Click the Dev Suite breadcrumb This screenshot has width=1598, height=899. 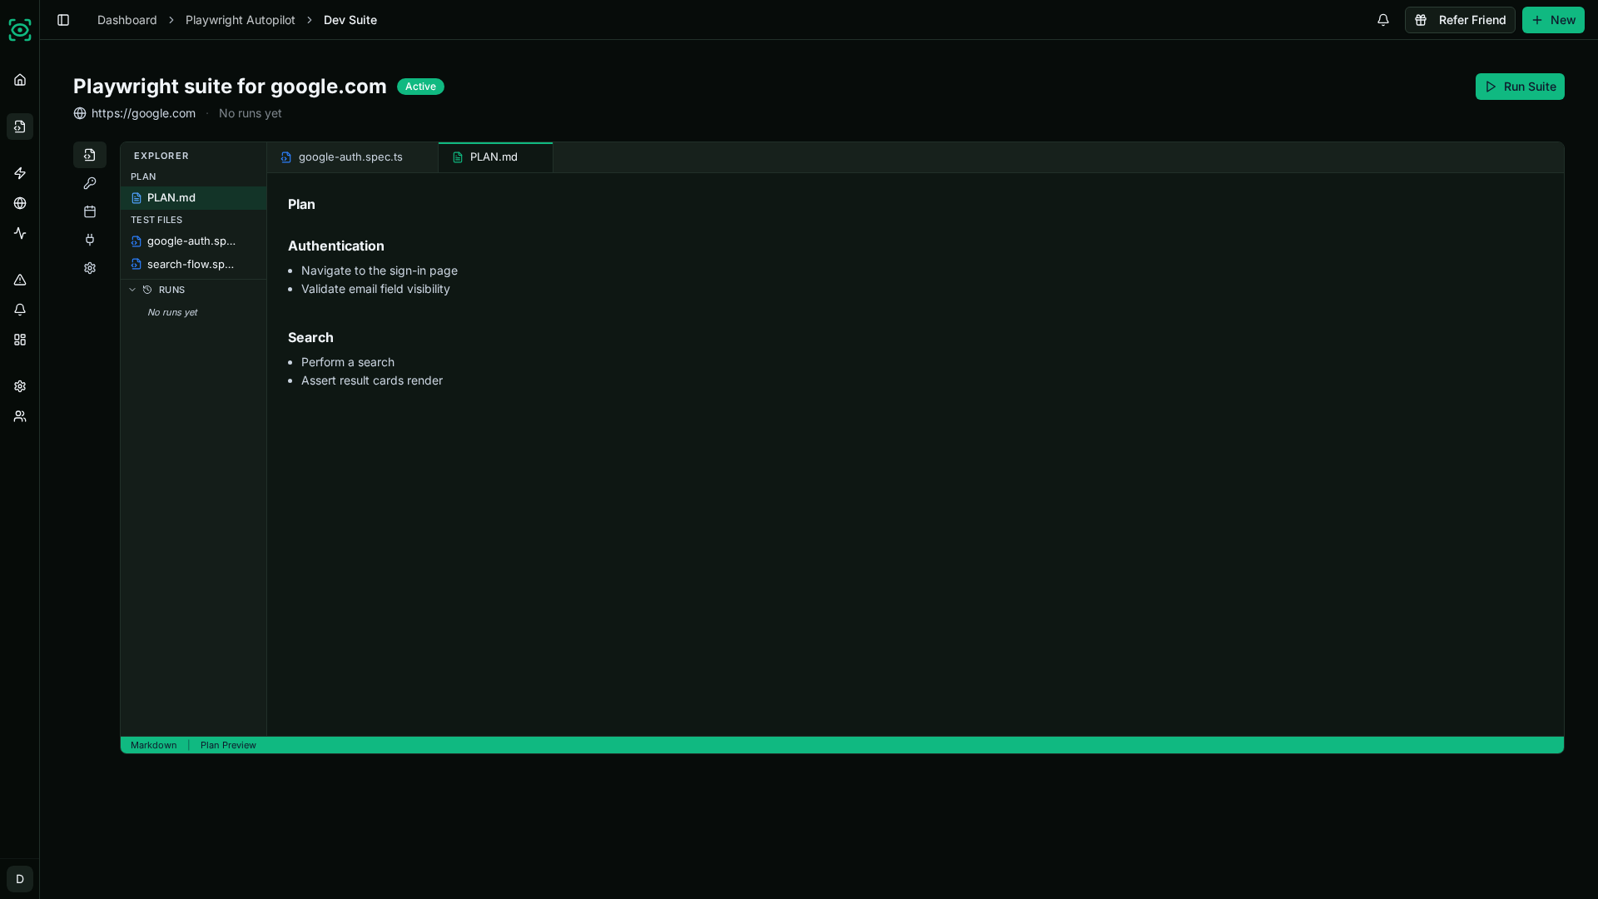point(350,20)
